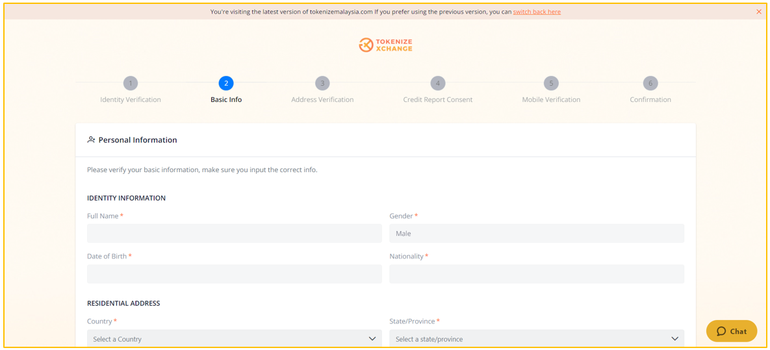770x350 pixels.
Task: Open the Select a Country dropdown
Action: 234,339
